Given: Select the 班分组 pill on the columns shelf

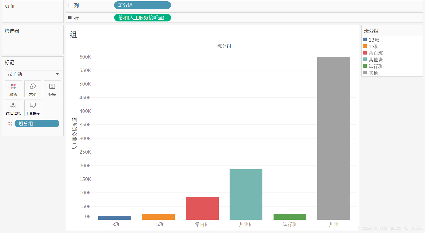Looking at the screenshot, I should tap(142, 5).
